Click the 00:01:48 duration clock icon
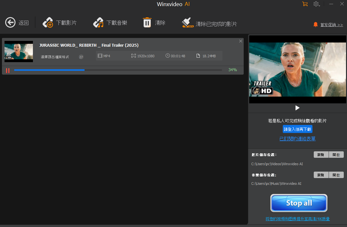Viewport: 347px width, 227px height. click(168, 56)
